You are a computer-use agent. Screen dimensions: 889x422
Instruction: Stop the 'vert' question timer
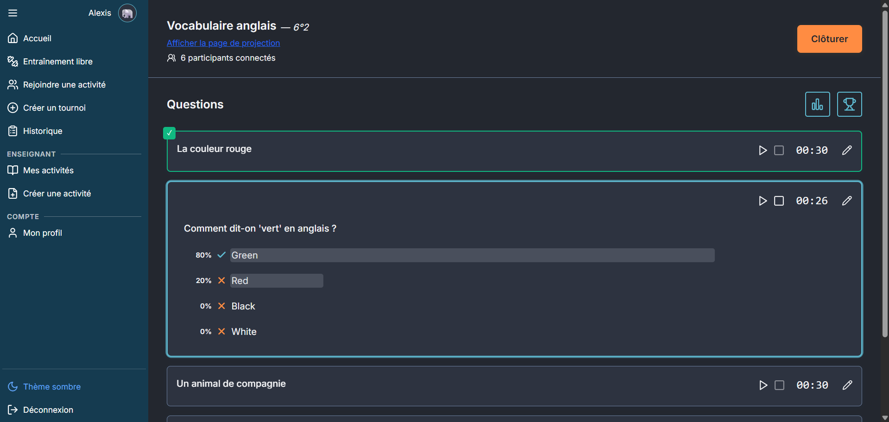pos(779,201)
